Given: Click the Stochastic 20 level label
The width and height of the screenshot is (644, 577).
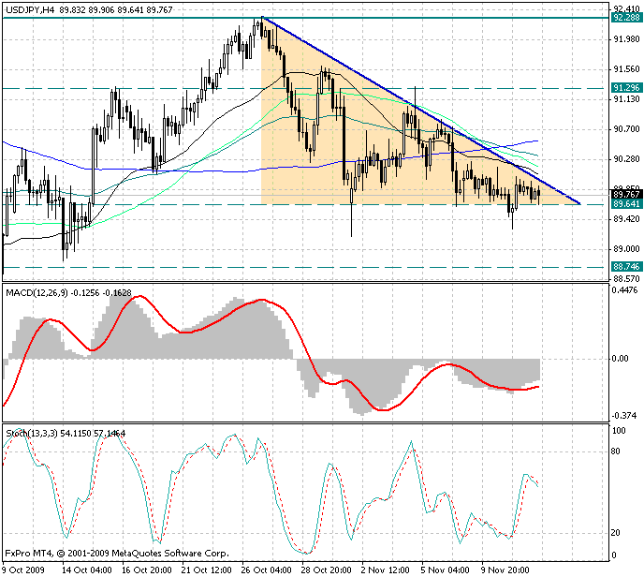Looking at the screenshot, I should [x=616, y=533].
